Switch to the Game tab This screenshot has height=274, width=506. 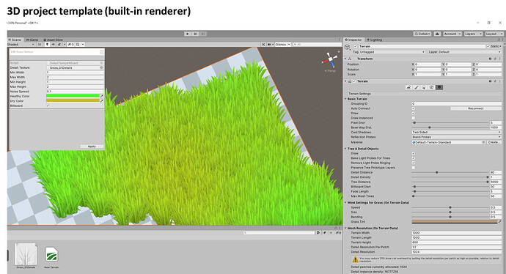point(32,40)
